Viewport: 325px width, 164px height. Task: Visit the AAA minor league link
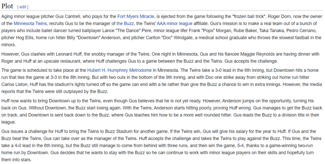(175, 23)
